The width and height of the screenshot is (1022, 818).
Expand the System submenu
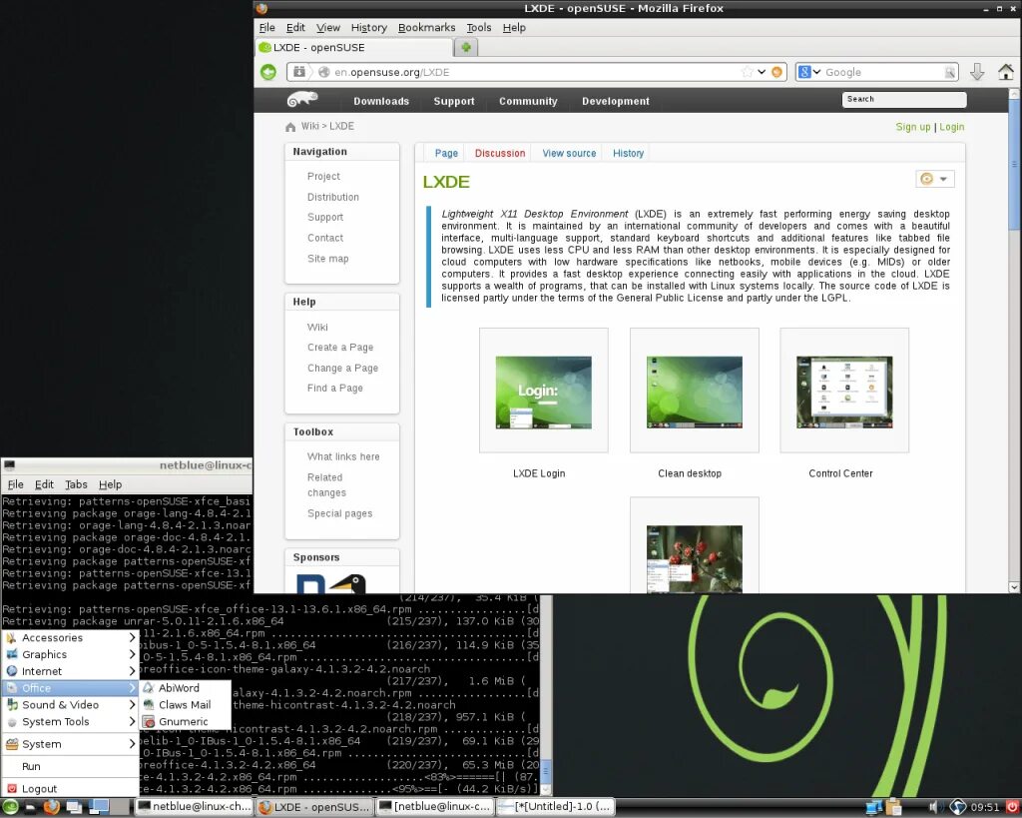point(70,744)
